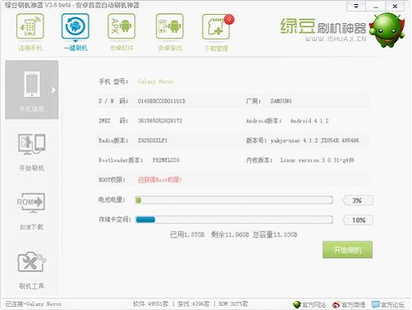Click the 绿豆刷机神器 logo text

click(x=323, y=27)
